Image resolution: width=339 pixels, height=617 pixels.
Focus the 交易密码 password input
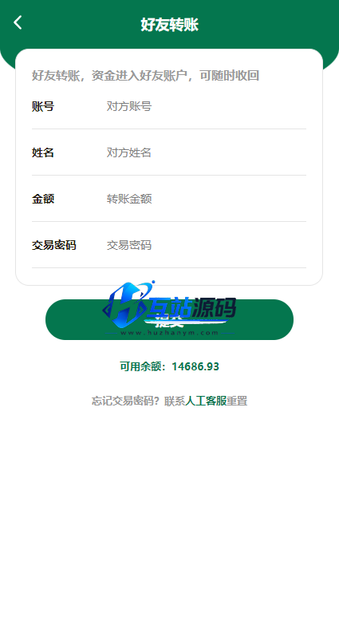[x=206, y=245]
